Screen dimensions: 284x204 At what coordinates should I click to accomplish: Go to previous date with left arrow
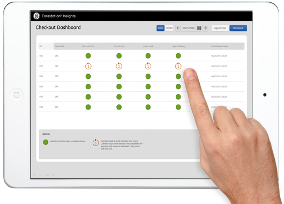(x=178, y=28)
